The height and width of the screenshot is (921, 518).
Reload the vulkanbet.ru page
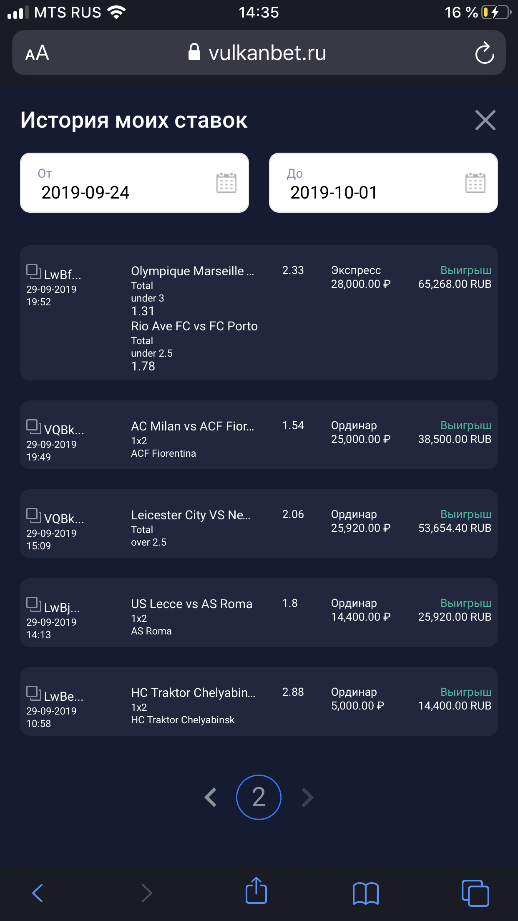coord(485,53)
